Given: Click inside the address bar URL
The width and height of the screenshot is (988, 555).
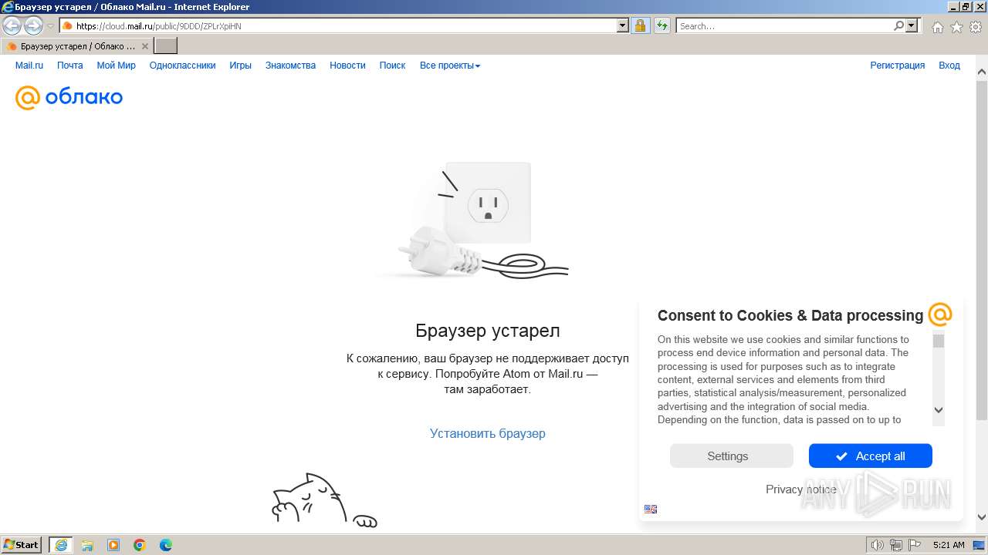Looking at the screenshot, I should click(158, 25).
